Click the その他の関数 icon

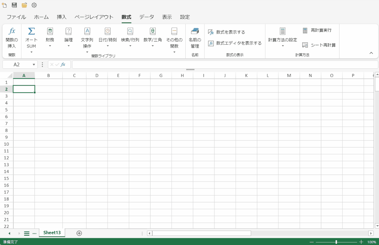tap(174, 31)
